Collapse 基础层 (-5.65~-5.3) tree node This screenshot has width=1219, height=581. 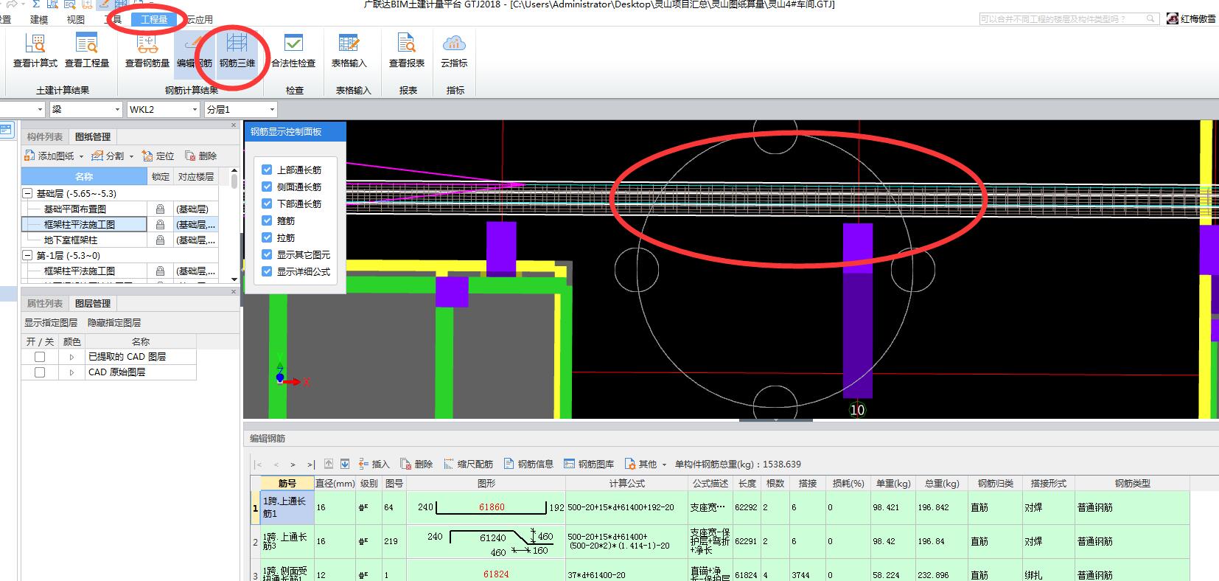click(28, 193)
